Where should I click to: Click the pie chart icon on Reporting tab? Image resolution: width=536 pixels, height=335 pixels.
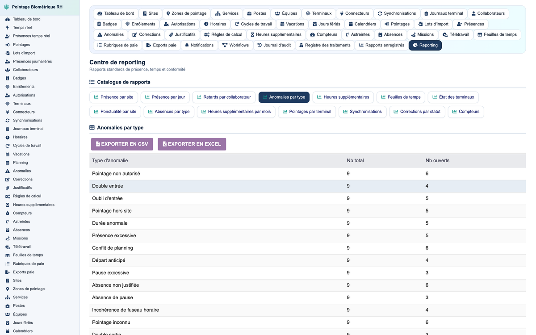coord(415,45)
